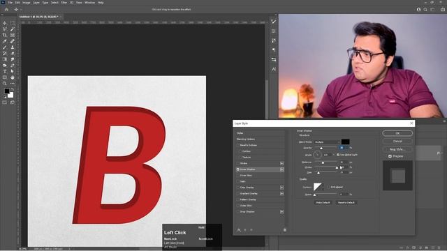Open the Edit Toolbar three-dots menu
Image resolution: width=447 pixels, height=251 pixels.
[13, 84]
